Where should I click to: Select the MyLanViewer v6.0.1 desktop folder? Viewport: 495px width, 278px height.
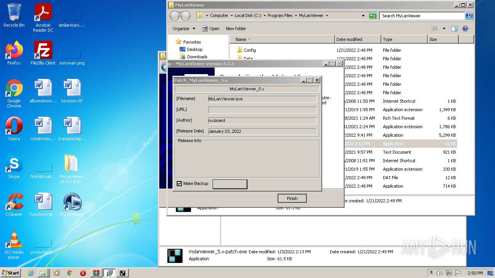coord(72,169)
